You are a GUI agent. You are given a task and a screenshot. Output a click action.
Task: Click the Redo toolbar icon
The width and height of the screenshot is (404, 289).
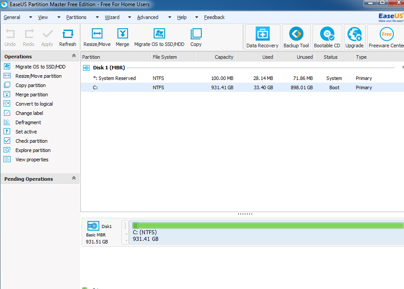29,38
